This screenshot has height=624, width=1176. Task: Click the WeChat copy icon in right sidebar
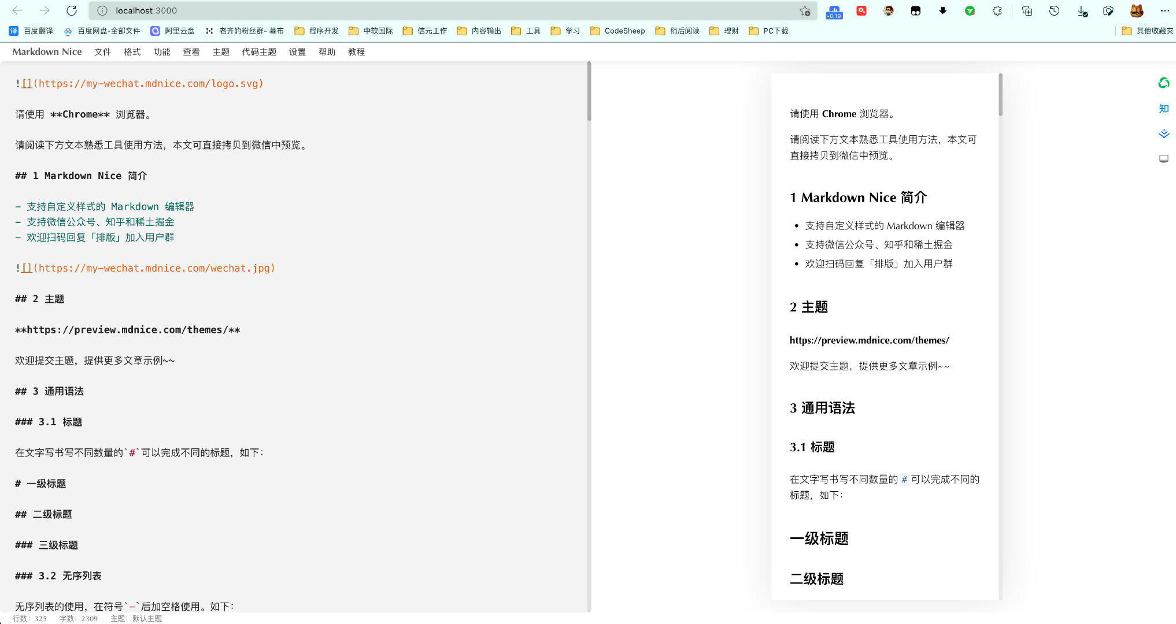1164,83
